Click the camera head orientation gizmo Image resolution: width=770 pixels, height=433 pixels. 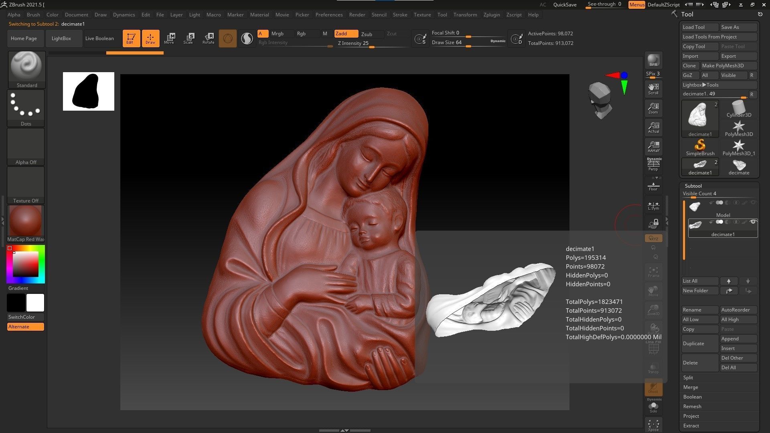click(600, 100)
